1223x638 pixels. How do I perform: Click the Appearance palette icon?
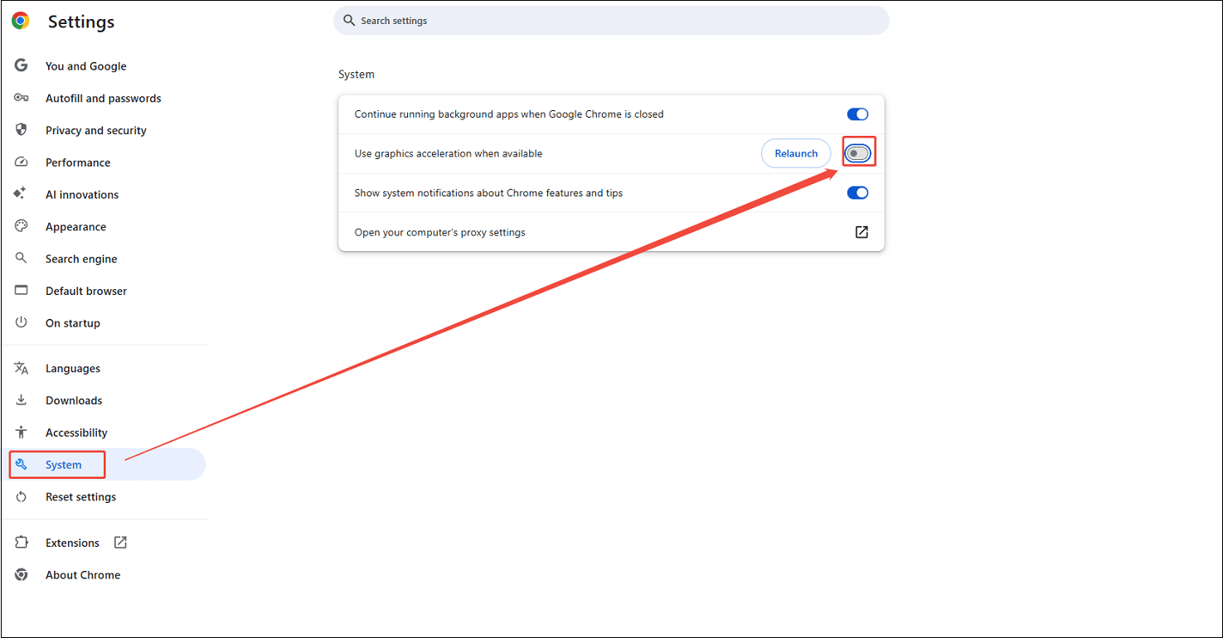pyautogui.click(x=20, y=226)
